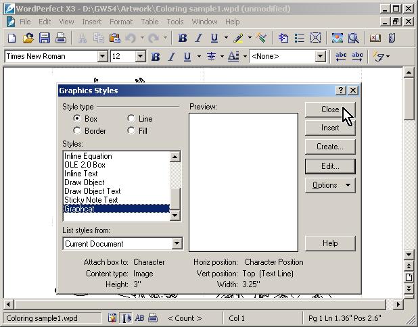
Task: Open the Undo history dropdown arrow
Action: [142, 38]
